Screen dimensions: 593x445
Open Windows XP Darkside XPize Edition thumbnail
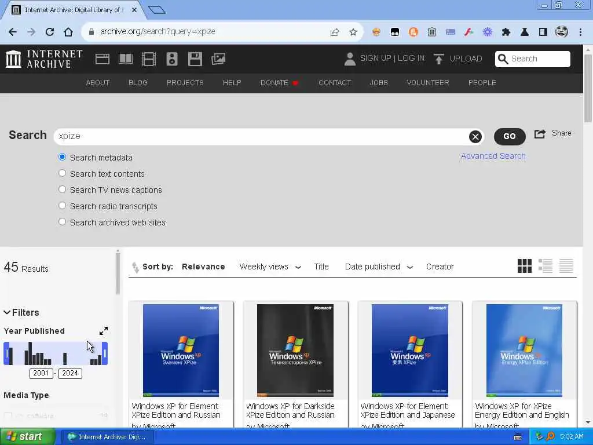pos(295,351)
